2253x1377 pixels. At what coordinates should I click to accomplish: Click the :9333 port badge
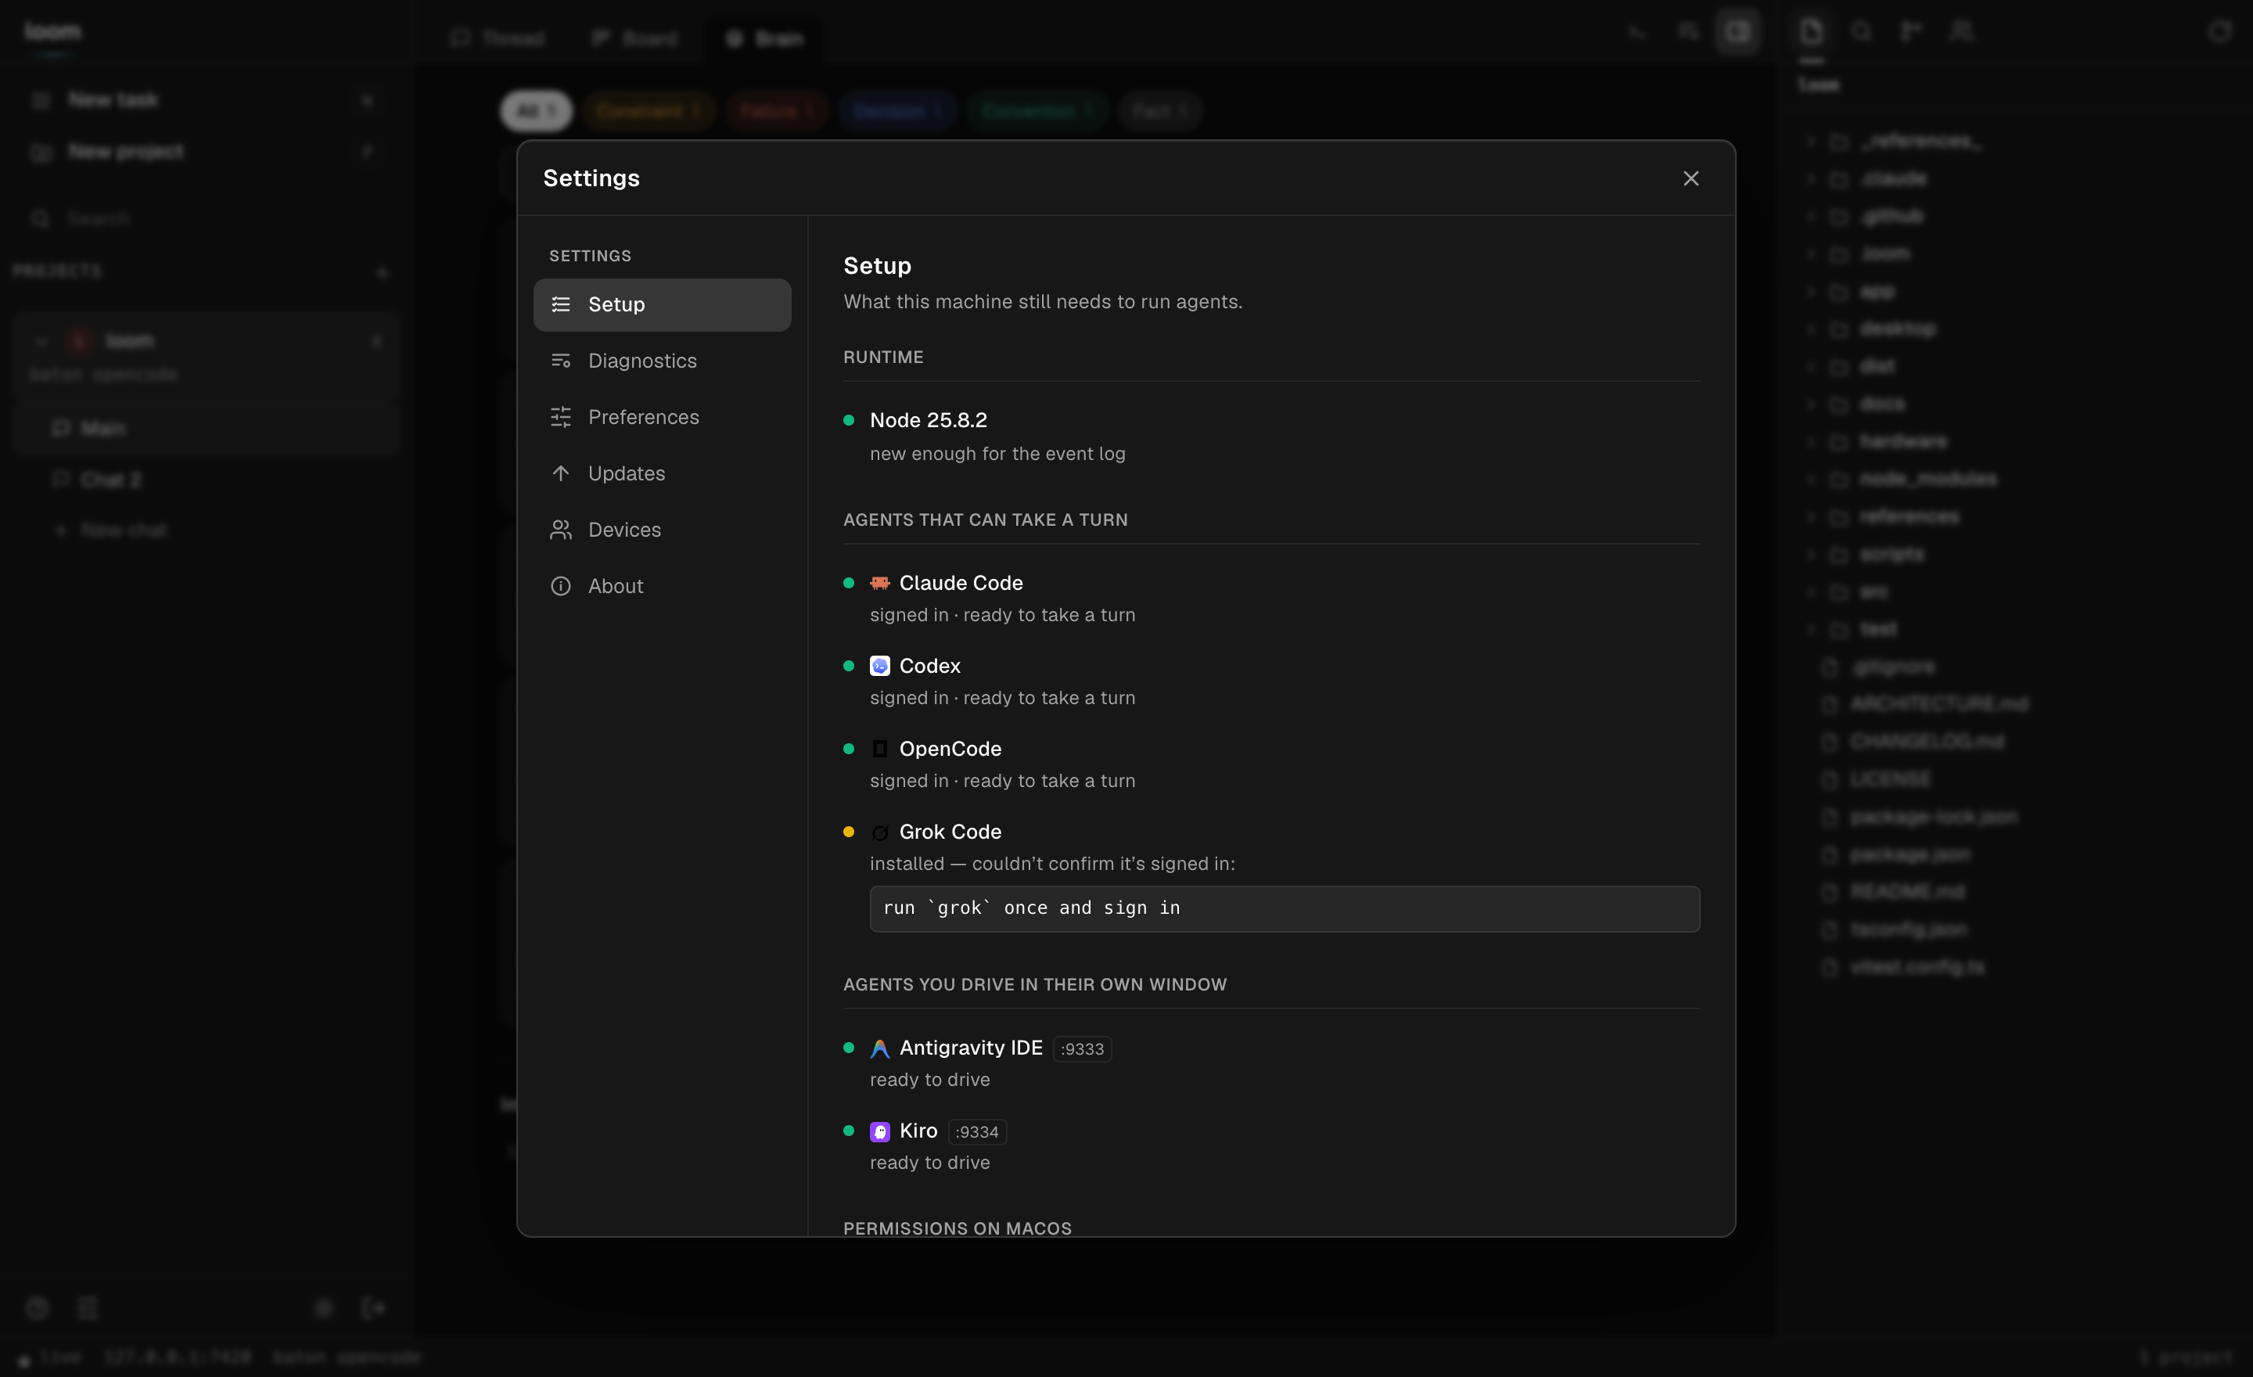tap(1083, 1048)
